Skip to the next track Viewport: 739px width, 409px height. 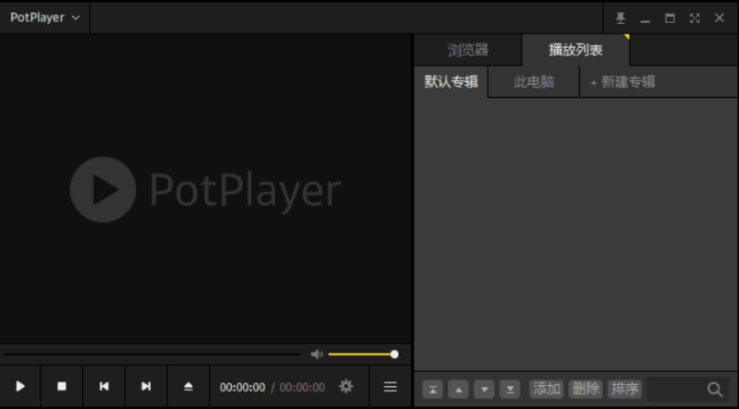(x=146, y=387)
